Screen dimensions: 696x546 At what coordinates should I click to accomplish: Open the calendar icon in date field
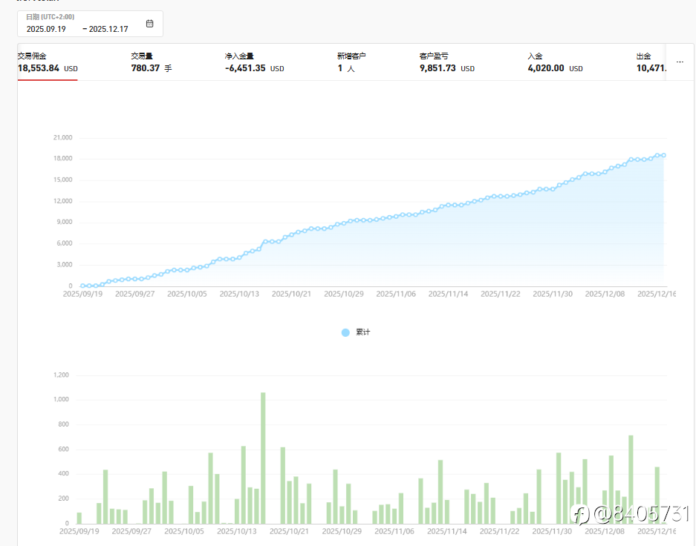[149, 24]
